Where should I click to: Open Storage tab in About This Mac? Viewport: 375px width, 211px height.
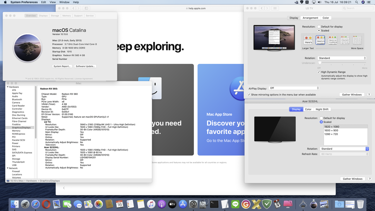coord(55,16)
